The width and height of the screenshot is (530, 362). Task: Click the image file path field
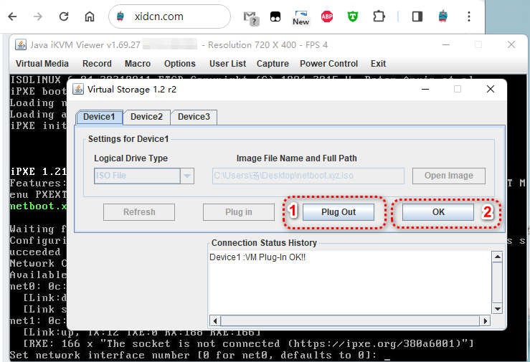point(308,176)
